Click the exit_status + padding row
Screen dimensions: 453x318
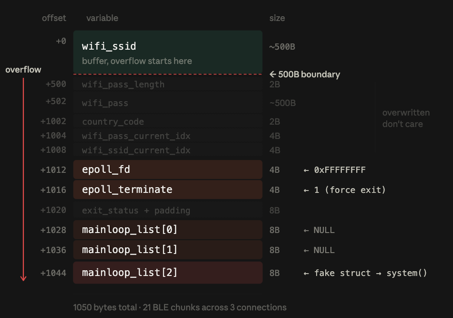[x=168, y=210]
